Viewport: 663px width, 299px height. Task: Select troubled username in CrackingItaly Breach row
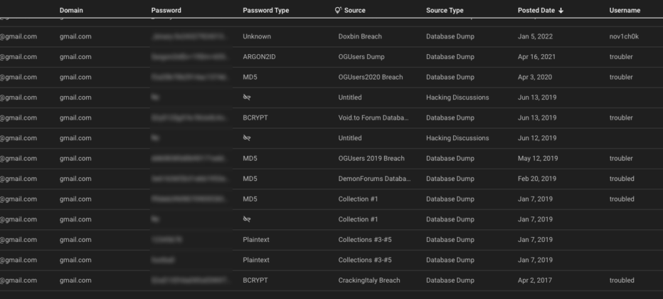click(x=622, y=280)
